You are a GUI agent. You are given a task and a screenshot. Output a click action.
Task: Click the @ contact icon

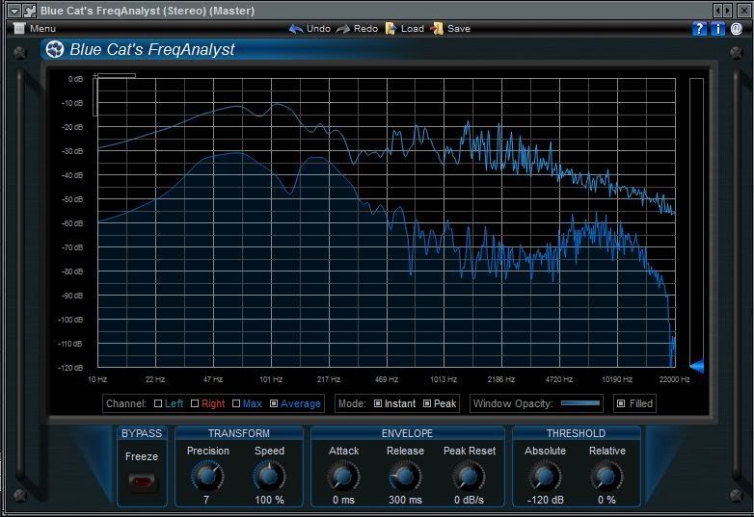[x=737, y=29]
